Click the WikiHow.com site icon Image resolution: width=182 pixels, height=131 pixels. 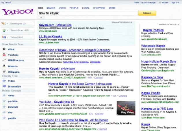4,60
